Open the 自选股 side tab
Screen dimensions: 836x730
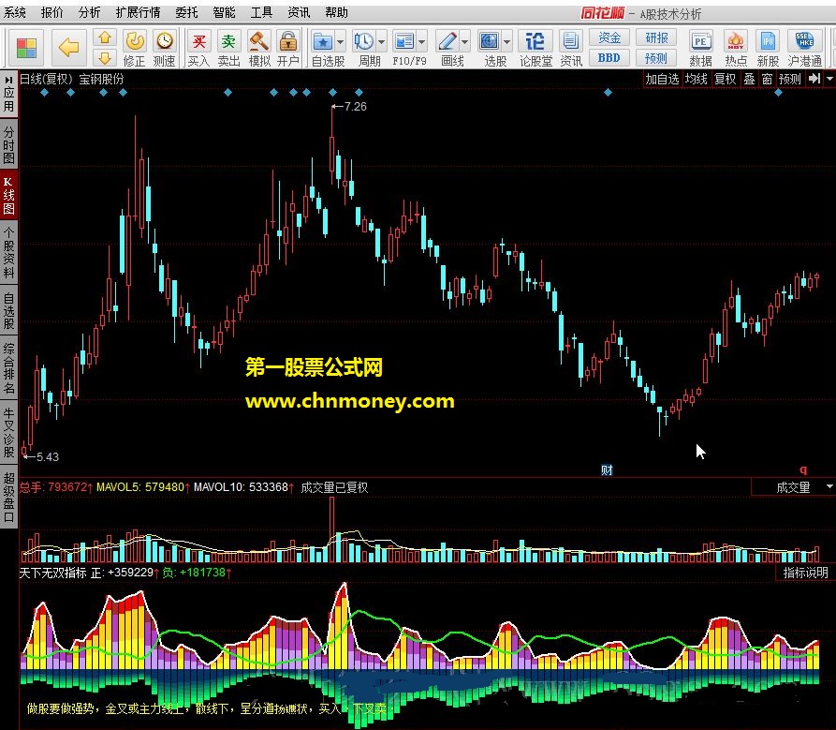pos(8,310)
